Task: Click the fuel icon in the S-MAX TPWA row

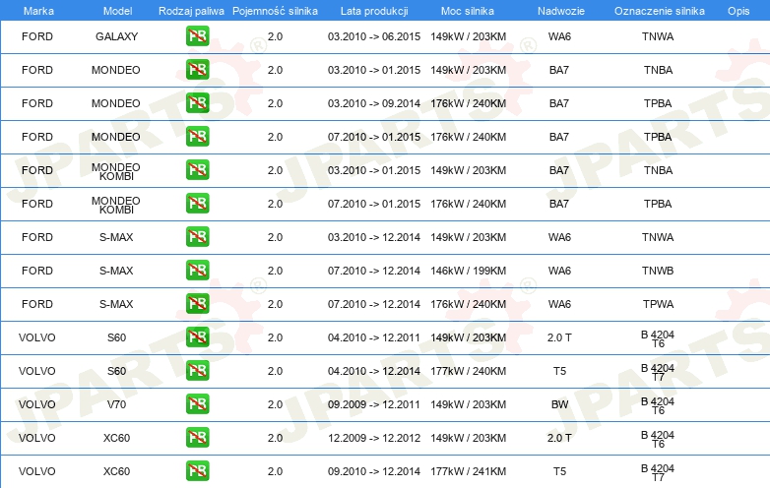Action: tap(197, 303)
